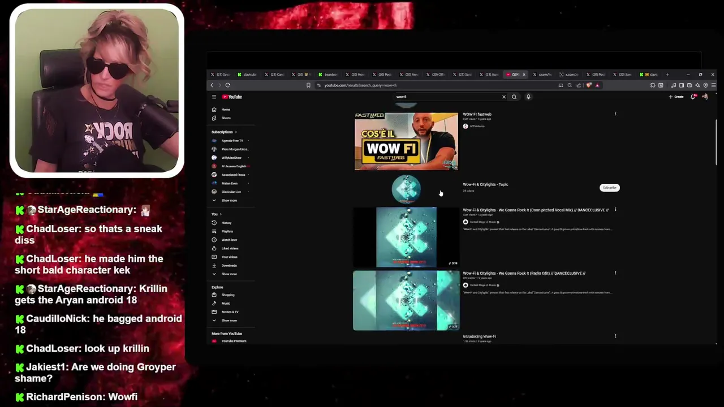724x407 pixels.
Task: Open Watch later in the sidebar
Action: coord(232,240)
